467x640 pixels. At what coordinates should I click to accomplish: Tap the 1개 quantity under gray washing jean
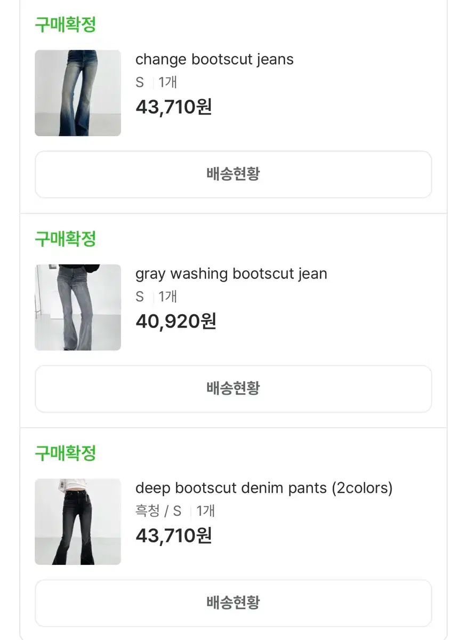pyautogui.click(x=167, y=297)
